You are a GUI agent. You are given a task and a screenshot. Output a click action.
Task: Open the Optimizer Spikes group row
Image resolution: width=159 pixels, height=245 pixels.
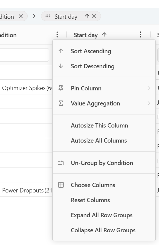(26, 88)
